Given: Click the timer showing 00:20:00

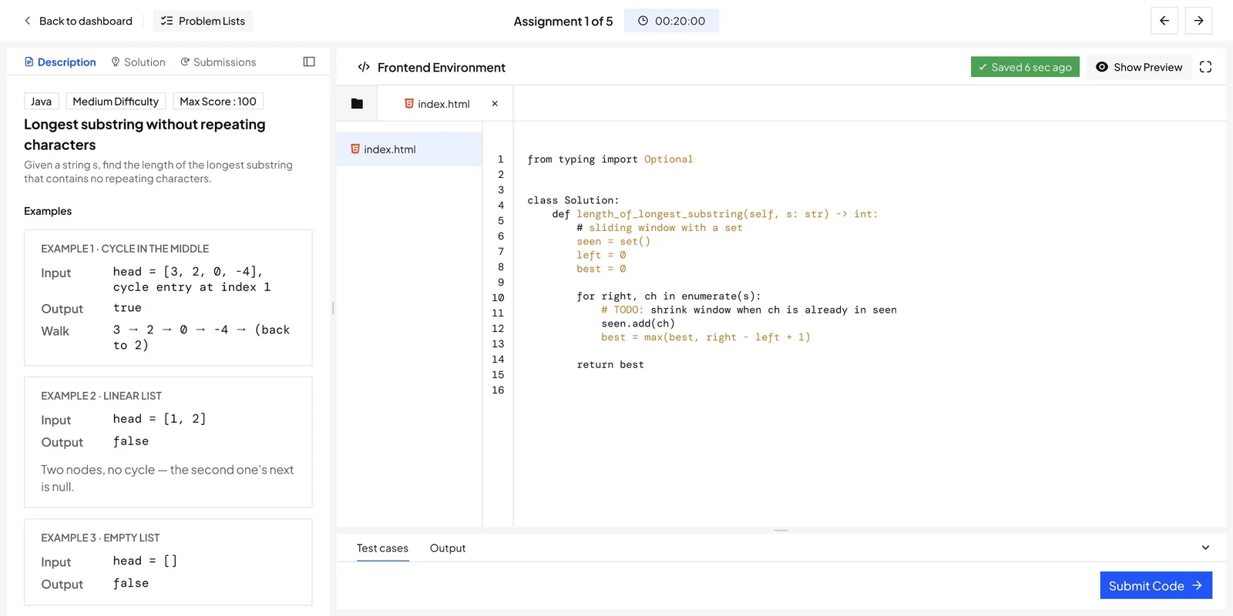Looking at the screenshot, I should click(671, 21).
